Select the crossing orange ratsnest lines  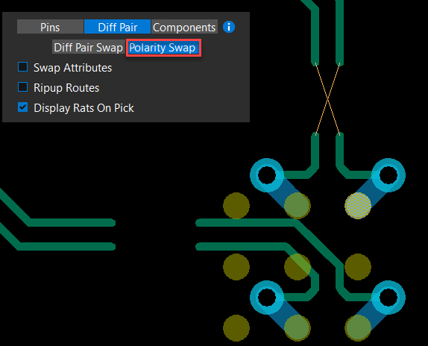tap(327, 99)
